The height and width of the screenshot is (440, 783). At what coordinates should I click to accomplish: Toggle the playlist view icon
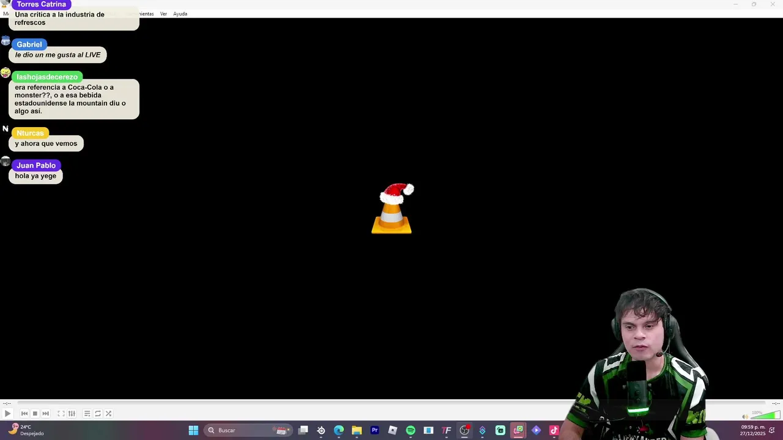point(87,414)
